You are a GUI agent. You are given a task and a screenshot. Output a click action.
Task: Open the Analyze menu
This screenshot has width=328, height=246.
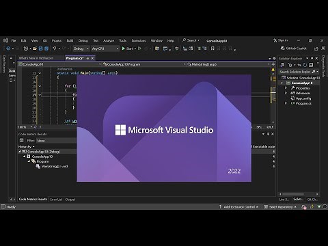tap(109, 40)
